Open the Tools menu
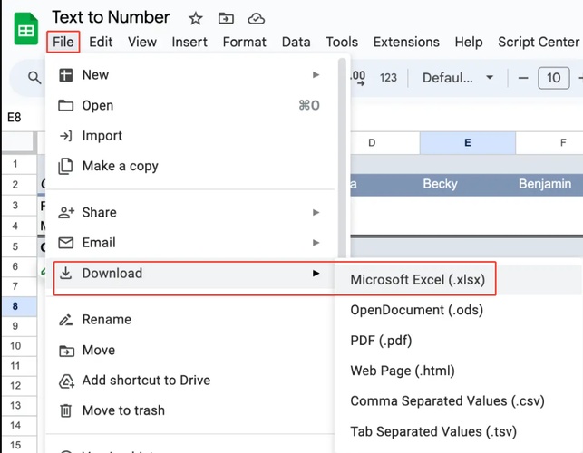This screenshot has width=583, height=453. [342, 42]
